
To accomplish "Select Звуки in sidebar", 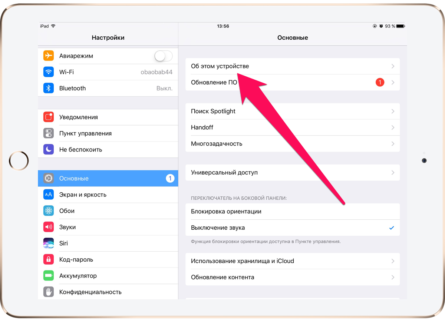I will 108,227.
